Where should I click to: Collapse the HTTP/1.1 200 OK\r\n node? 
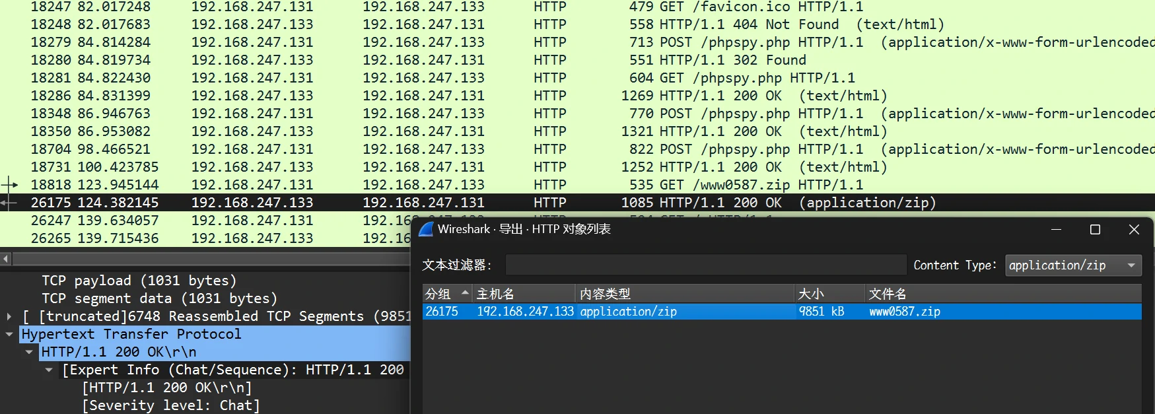coord(29,352)
